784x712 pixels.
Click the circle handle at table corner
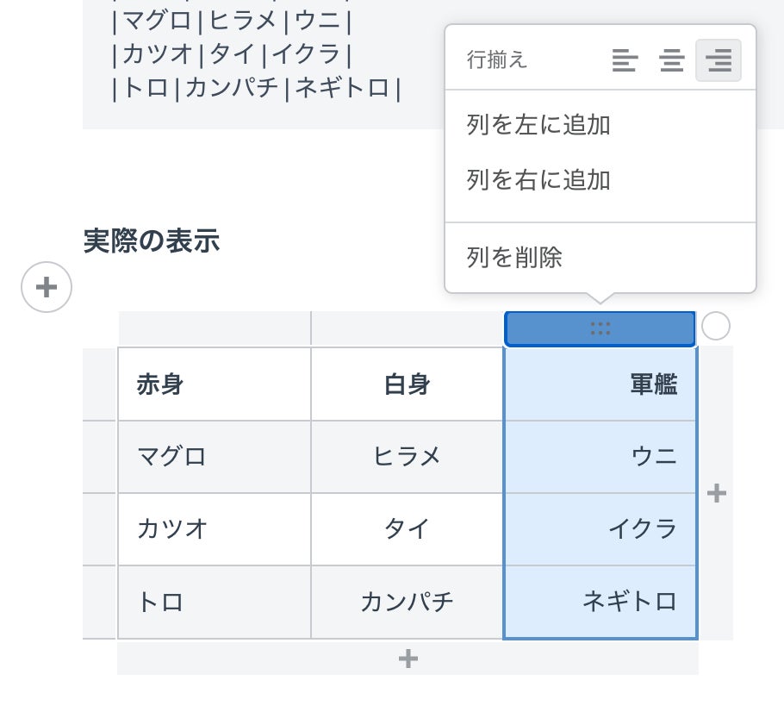click(715, 327)
